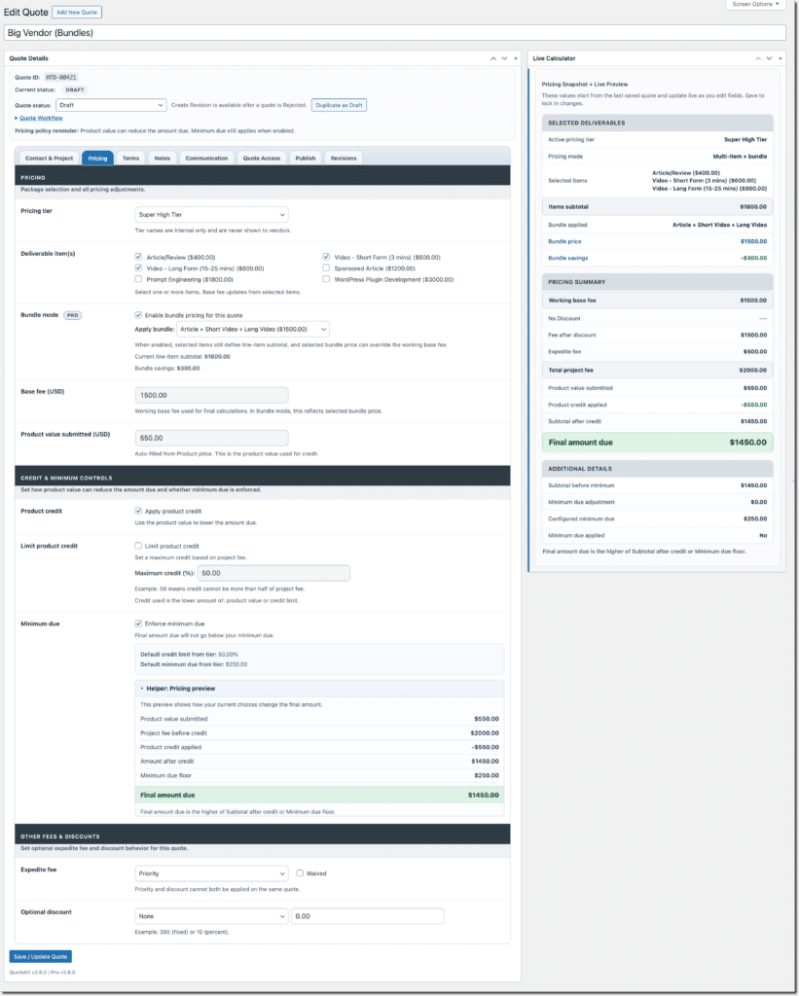The image size is (799, 996).
Task: Enable the Limit product credit checkbox
Action: pyautogui.click(x=137, y=546)
